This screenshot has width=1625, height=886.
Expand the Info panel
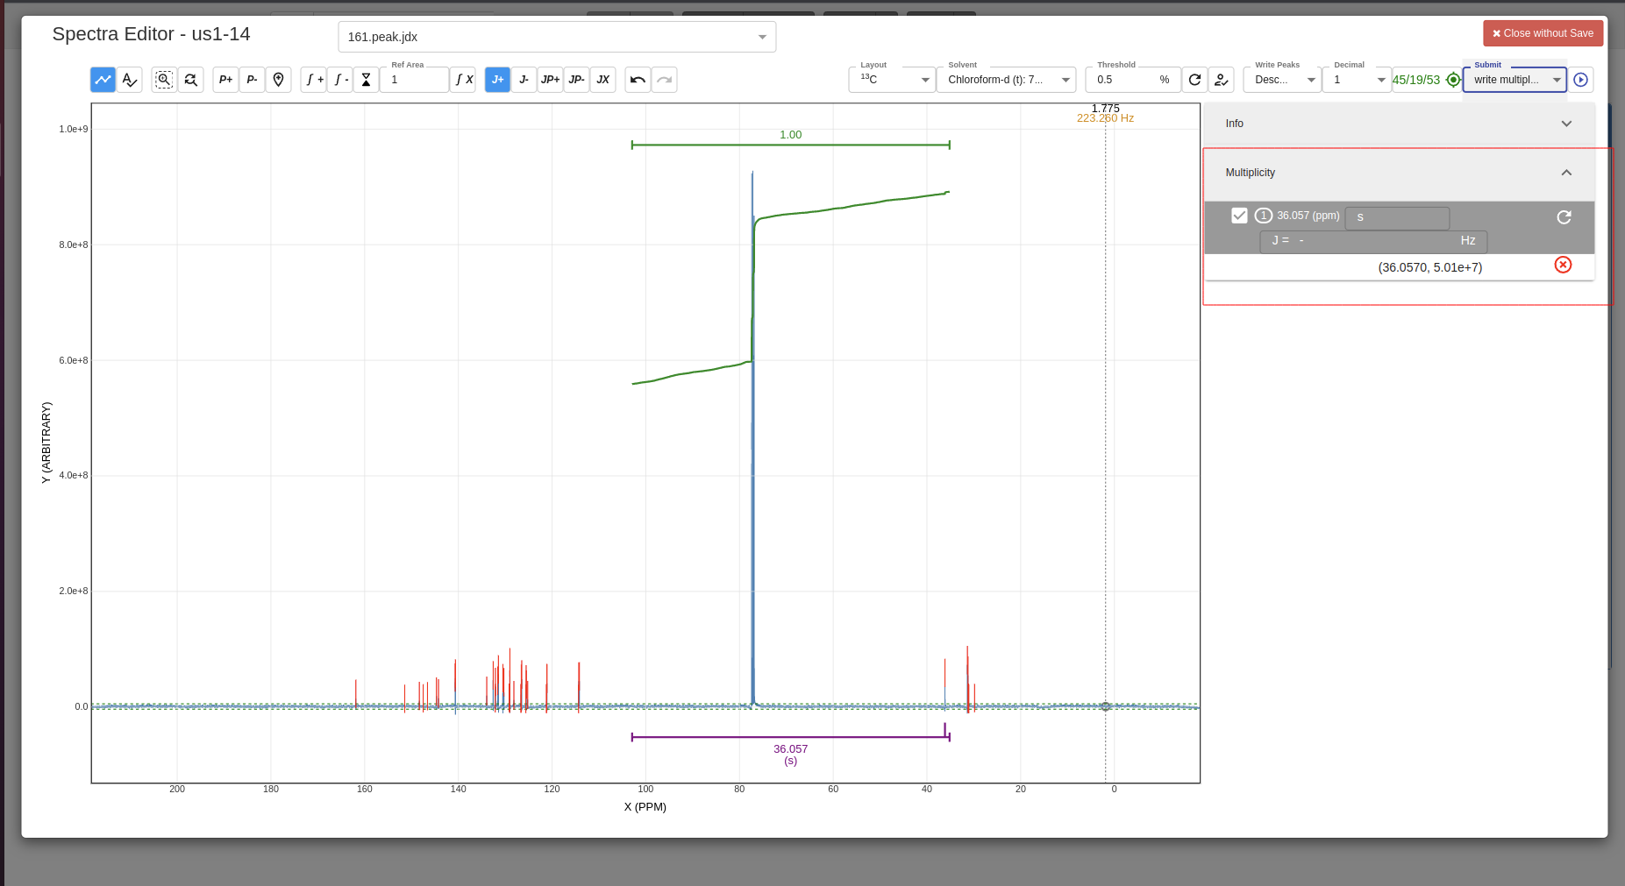click(x=1566, y=124)
